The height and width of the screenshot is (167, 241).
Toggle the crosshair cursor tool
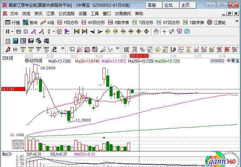(164, 32)
